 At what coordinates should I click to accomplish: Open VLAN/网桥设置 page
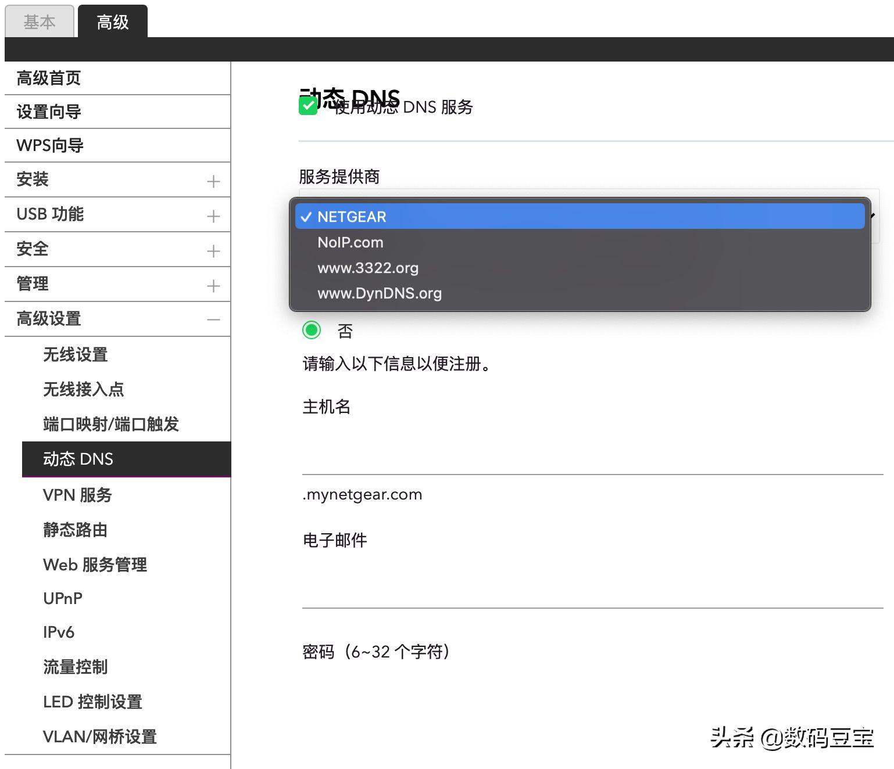100,736
